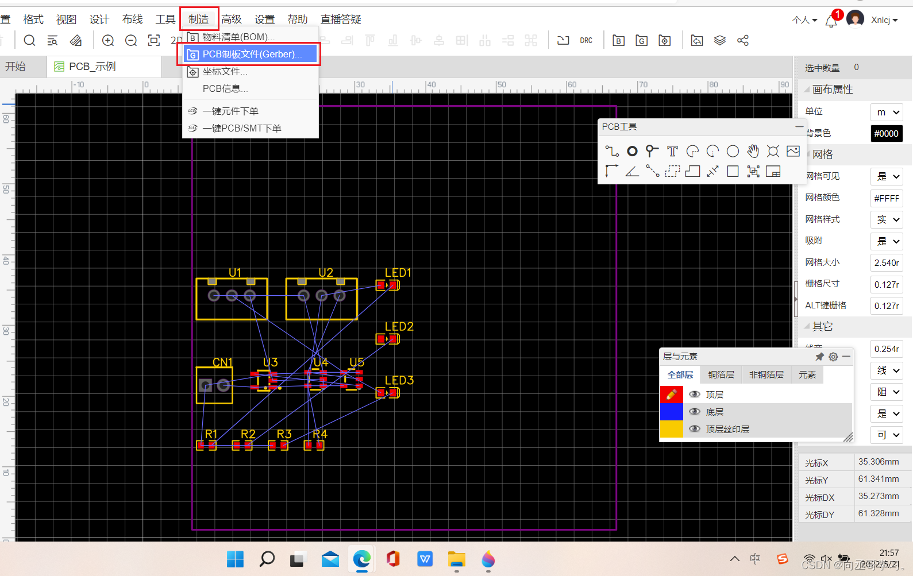Open the 网格可见 dropdown
The image size is (913, 576).
tap(887, 176)
